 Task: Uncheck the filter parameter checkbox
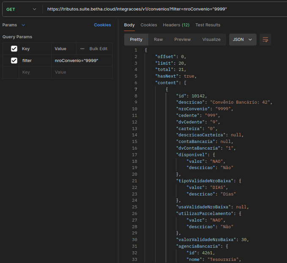(x=14, y=60)
